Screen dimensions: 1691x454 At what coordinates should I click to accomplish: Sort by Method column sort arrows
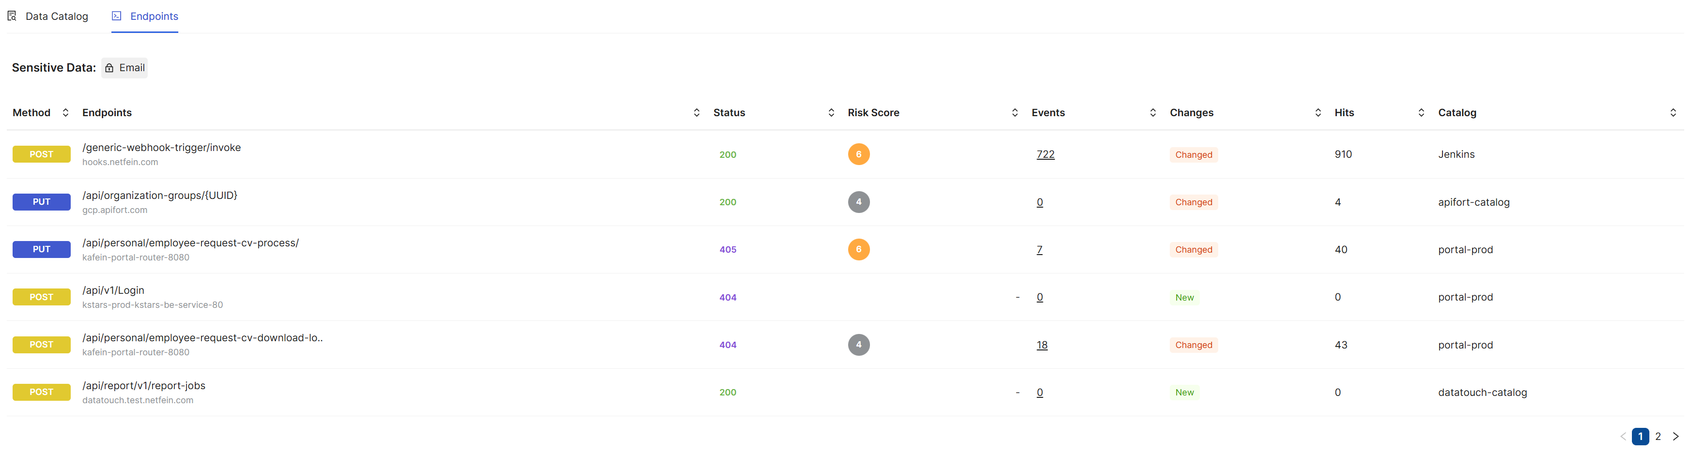66,113
